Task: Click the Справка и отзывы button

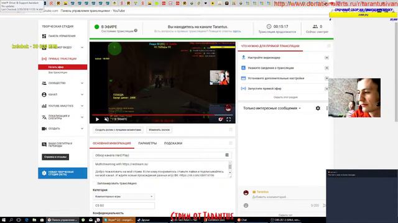Action: coord(55,157)
